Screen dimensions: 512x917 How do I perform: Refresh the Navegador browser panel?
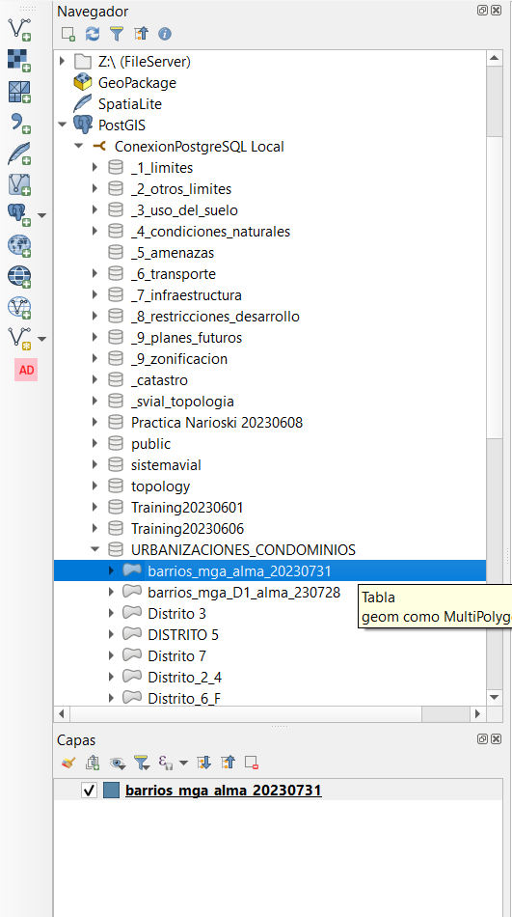point(93,34)
